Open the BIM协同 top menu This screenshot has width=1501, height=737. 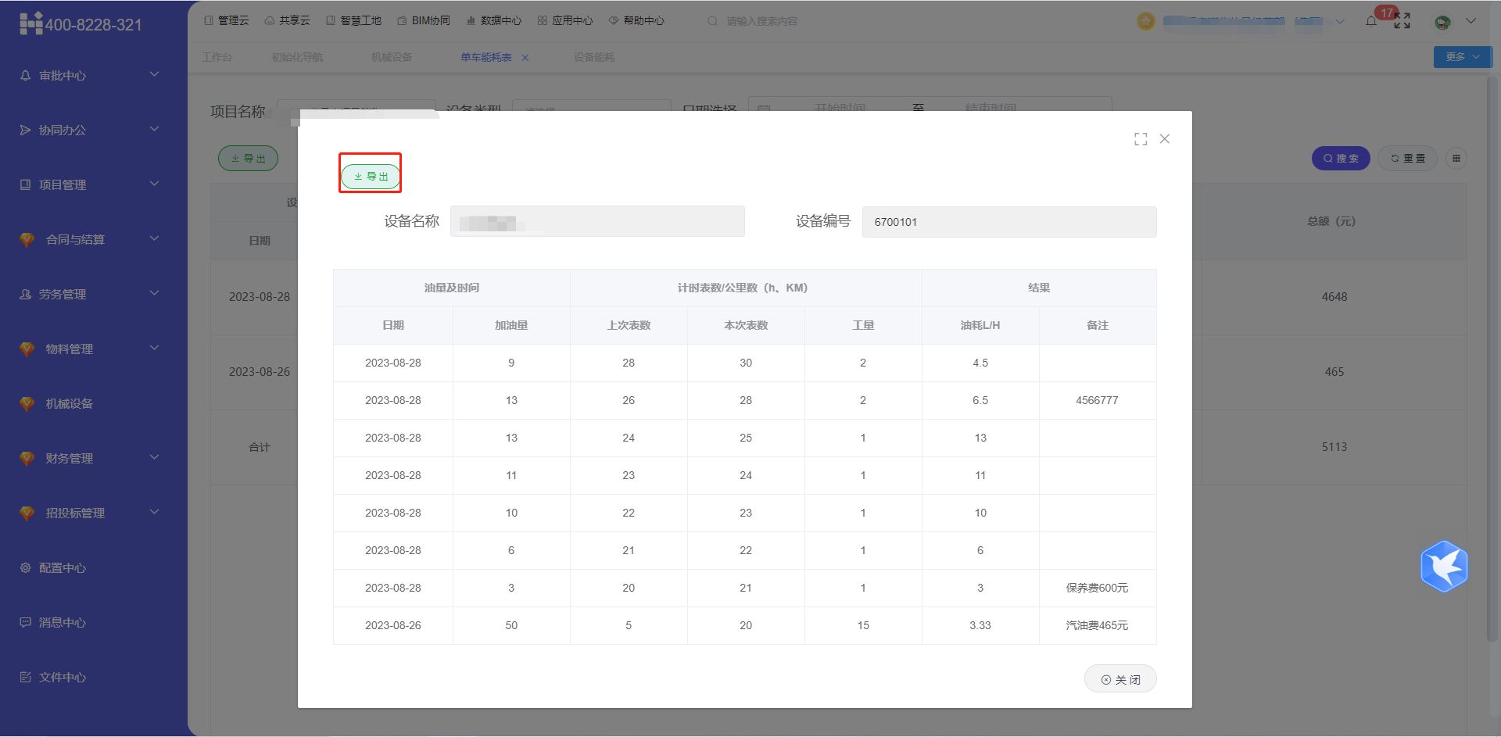[424, 21]
